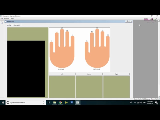Click the Date status bar entry
Image resolution: width=160 pixels, height=120 pixels.
142,99
